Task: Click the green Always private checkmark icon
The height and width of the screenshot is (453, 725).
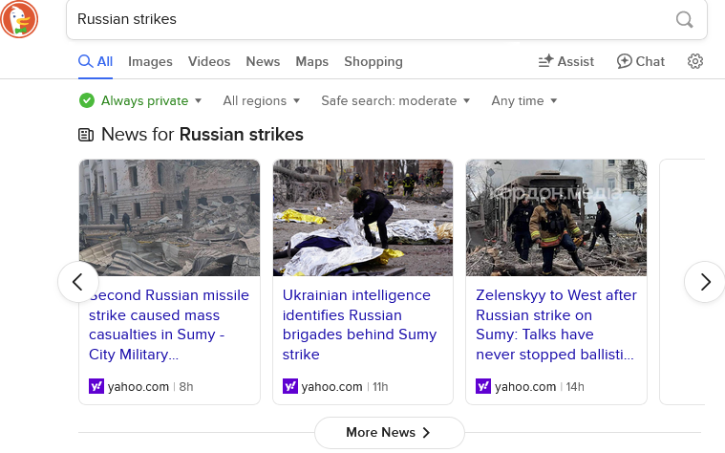Action: tap(87, 100)
